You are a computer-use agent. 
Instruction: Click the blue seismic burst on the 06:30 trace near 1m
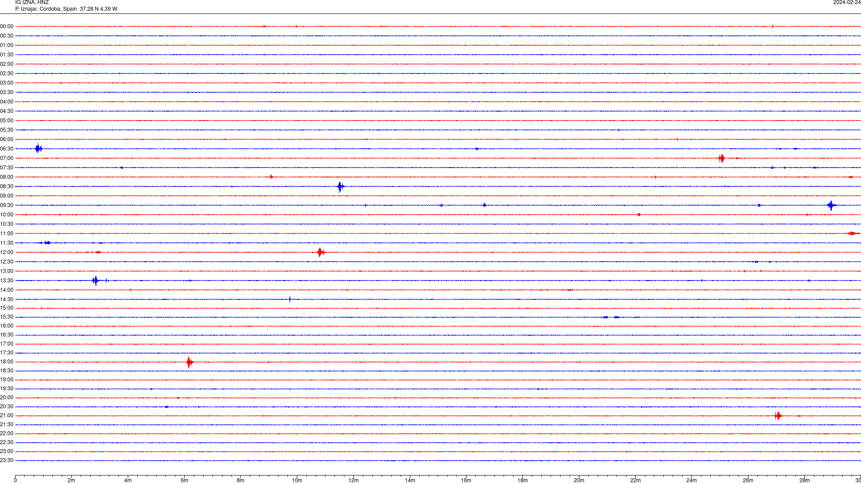click(39, 148)
